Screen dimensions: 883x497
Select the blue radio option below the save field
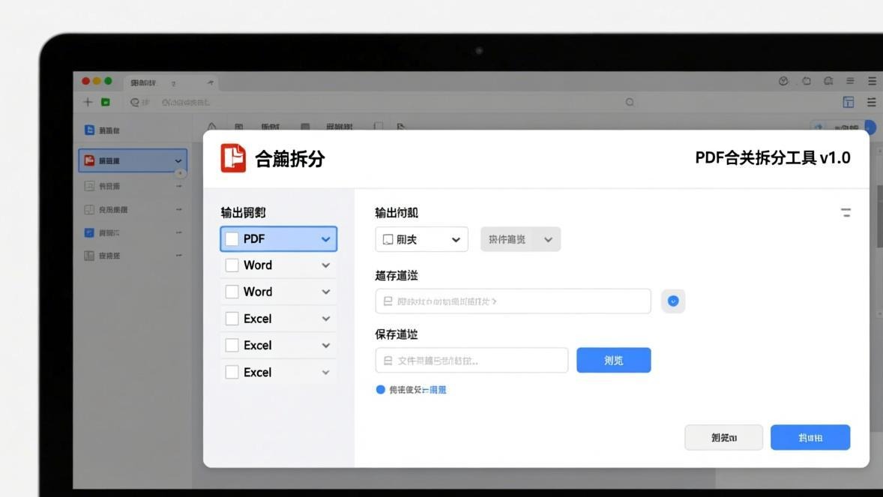click(380, 389)
